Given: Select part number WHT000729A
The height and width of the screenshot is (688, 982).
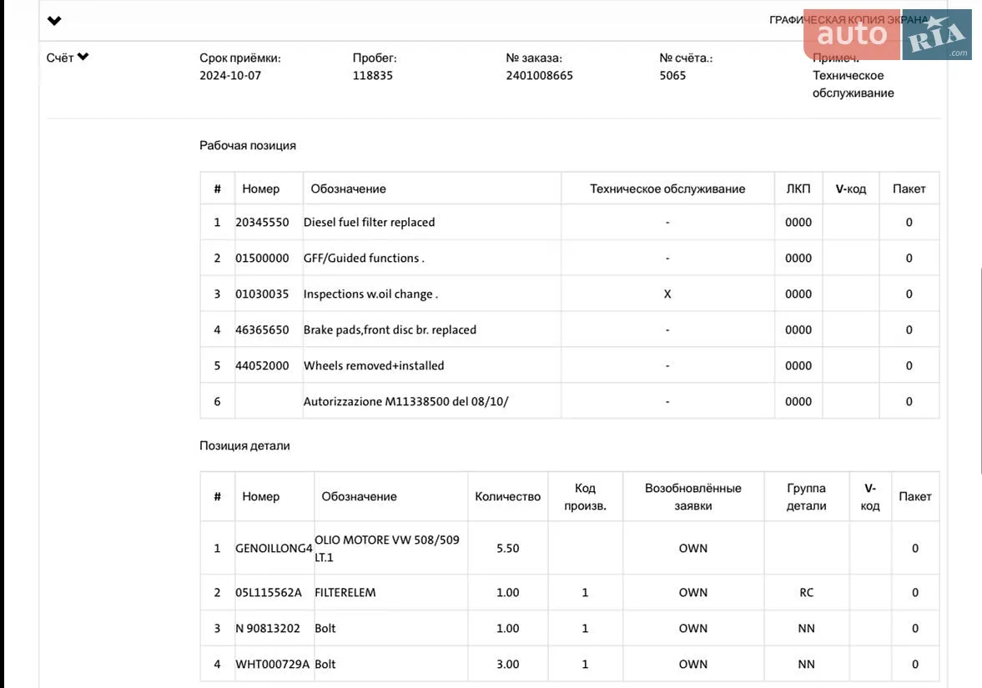Looking at the screenshot, I should click(x=273, y=664).
